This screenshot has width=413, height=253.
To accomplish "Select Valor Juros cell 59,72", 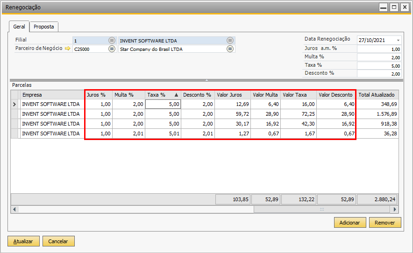I will [x=233, y=114].
